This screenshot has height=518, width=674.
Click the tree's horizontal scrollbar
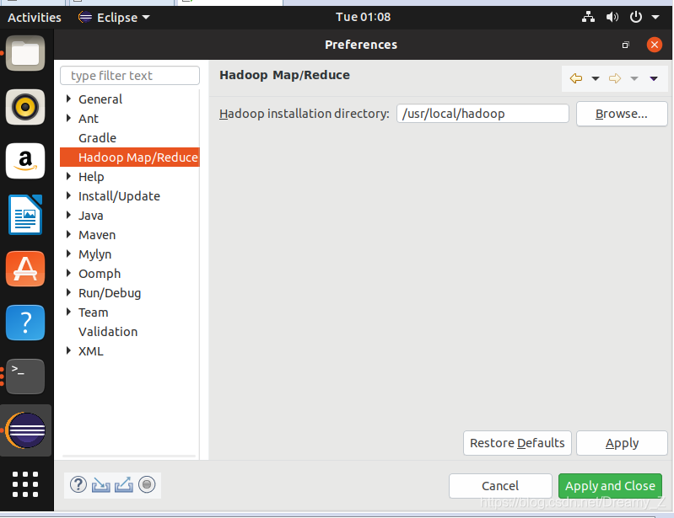[x=129, y=456]
